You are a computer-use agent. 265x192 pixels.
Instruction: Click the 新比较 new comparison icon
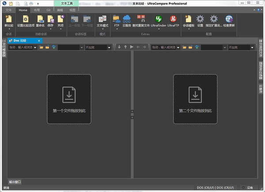[9, 19]
